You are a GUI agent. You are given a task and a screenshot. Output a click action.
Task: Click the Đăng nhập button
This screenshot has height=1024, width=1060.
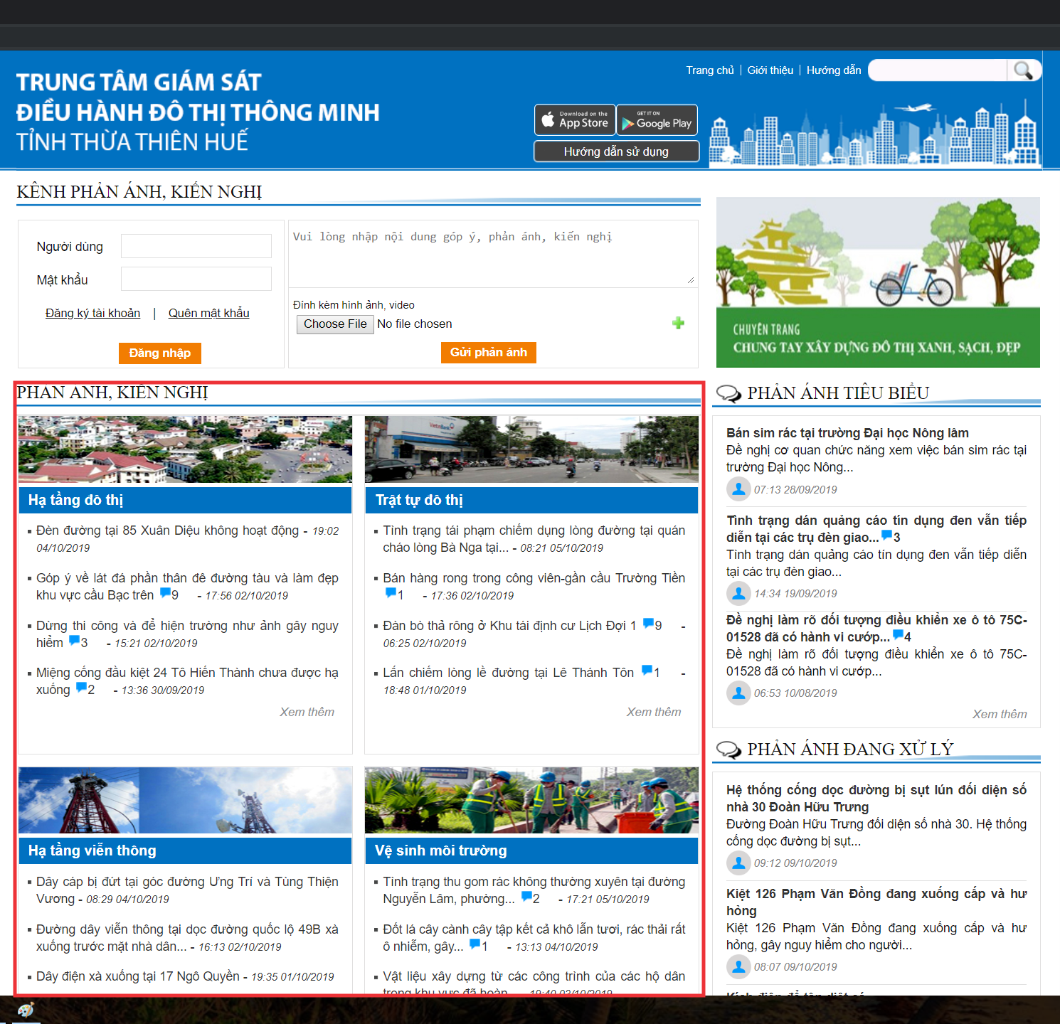[160, 353]
